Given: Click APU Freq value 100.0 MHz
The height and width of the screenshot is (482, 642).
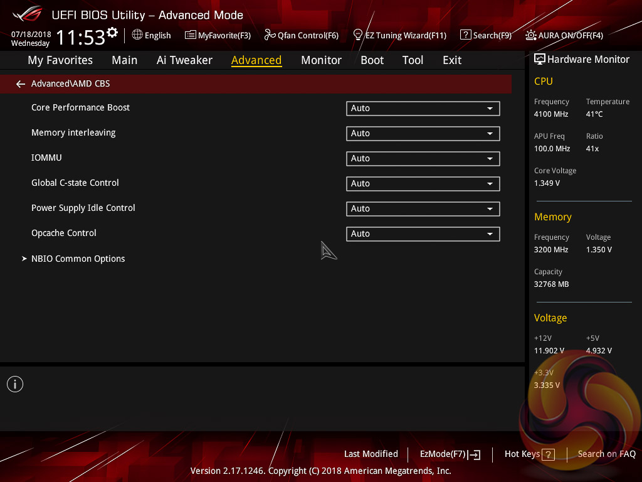Looking at the screenshot, I should (x=552, y=149).
